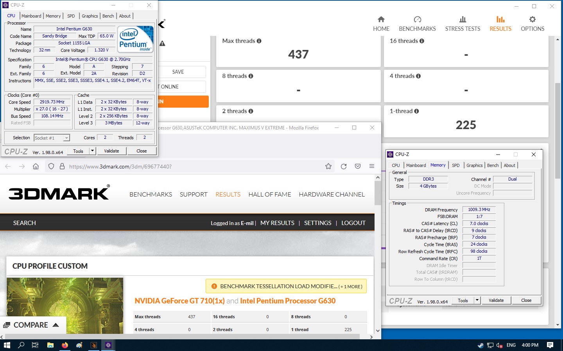This screenshot has width=563, height=351.
Task: Switch to SPD tab in top CPU-Z
Action: (x=71, y=16)
